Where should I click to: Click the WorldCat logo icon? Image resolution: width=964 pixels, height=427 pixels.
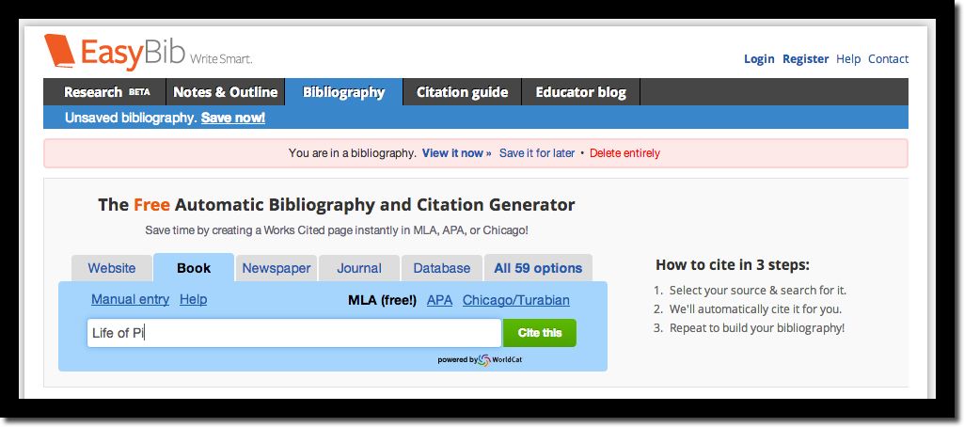coord(484,360)
